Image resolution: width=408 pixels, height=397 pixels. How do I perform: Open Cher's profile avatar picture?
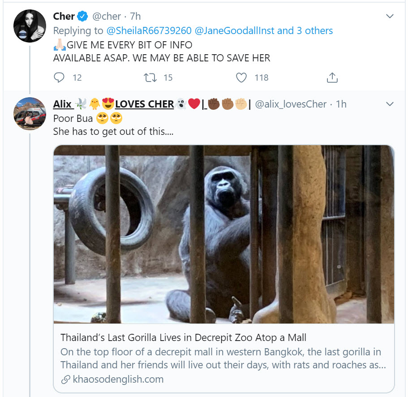tap(30, 26)
